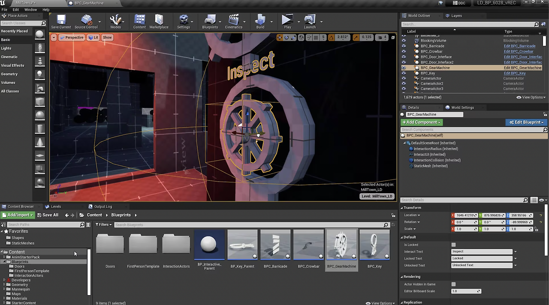Screen dimensions: 549x305
Task: Open the Filters dropdown in Content Browser
Action: click(103, 224)
